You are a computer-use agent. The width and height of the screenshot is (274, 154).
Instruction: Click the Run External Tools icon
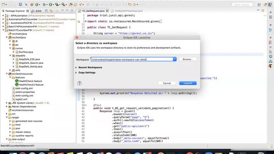(x=63, y=5)
